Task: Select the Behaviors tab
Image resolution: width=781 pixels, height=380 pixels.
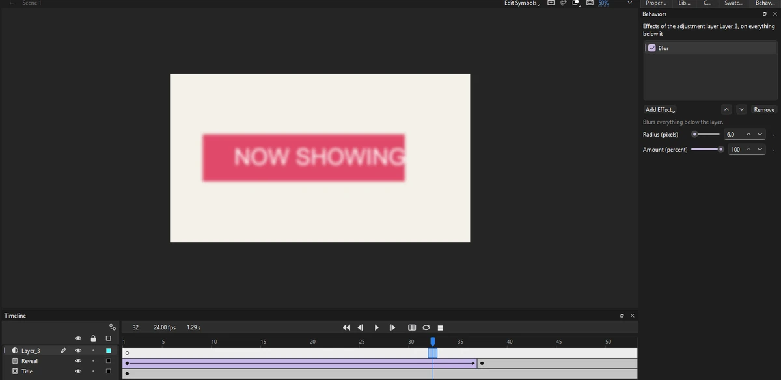Action: [765, 3]
